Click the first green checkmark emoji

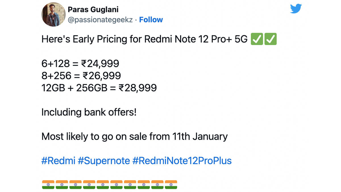click(x=257, y=39)
